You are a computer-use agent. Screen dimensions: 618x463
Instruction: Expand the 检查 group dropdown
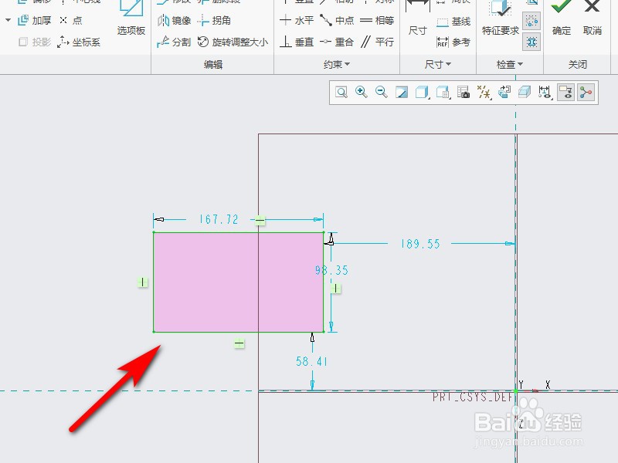click(x=510, y=64)
